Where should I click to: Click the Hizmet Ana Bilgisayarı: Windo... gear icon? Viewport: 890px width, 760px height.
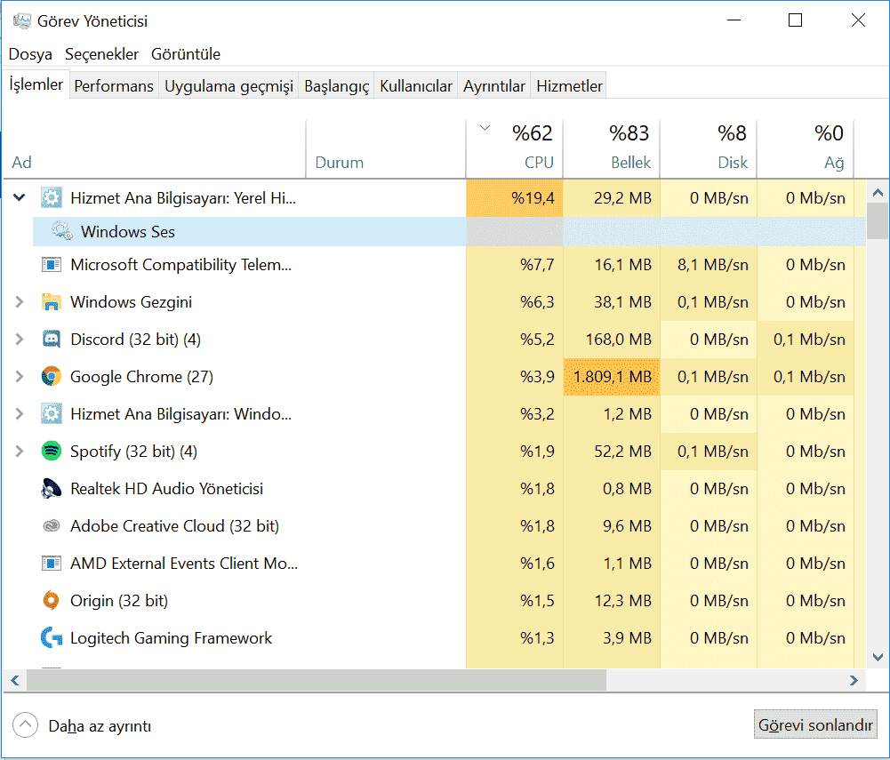(x=51, y=413)
